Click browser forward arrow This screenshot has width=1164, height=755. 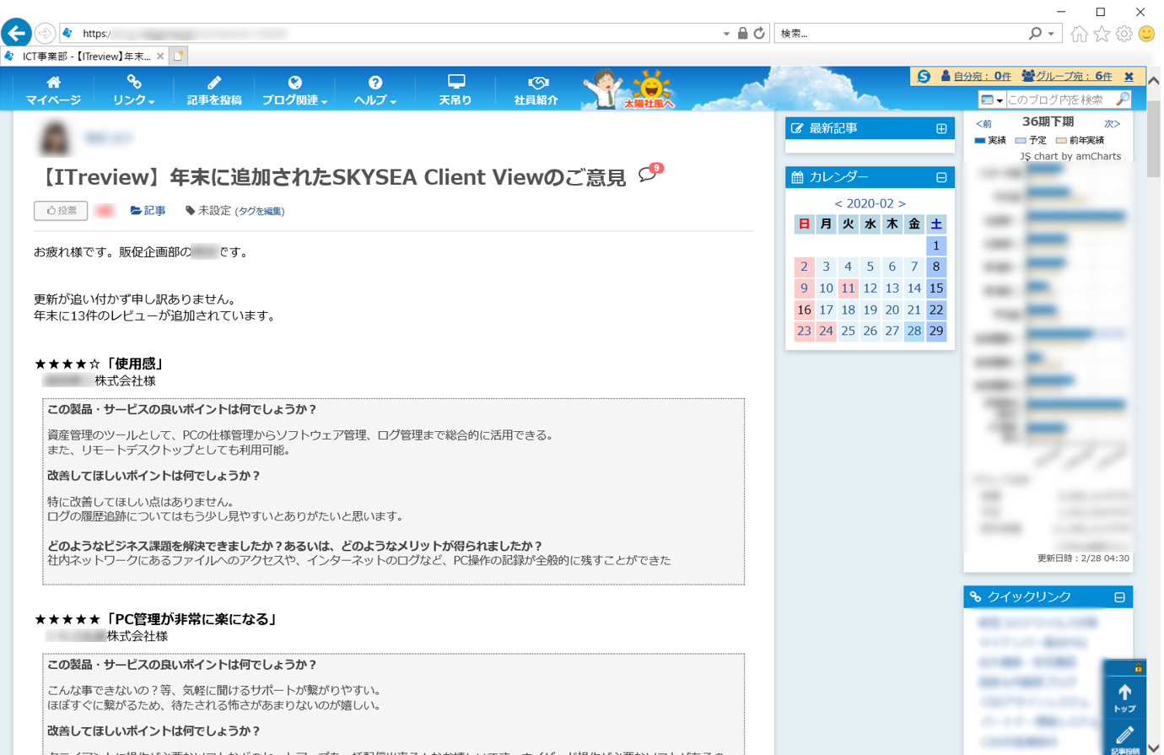point(46,33)
